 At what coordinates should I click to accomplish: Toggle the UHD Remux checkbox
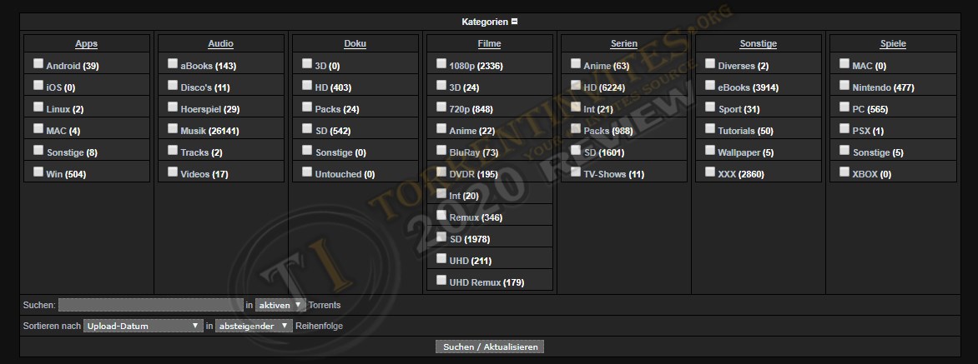click(x=441, y=280)
